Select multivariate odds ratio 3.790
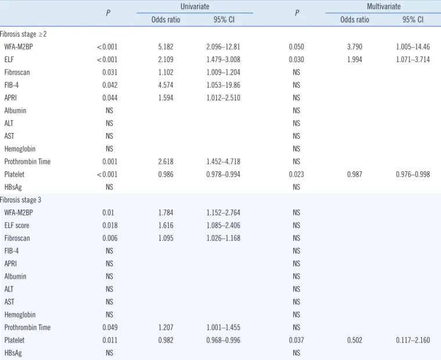Viewport: 441px width, 360px height. coord(354,46)
